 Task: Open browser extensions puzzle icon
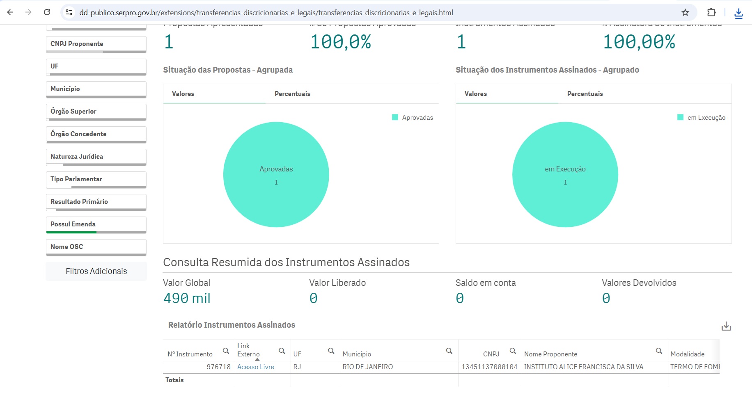(x=711, y=12)
